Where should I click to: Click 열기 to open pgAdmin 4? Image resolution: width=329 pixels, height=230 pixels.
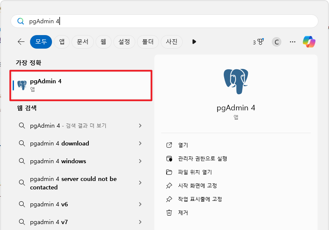pos(183,145)
